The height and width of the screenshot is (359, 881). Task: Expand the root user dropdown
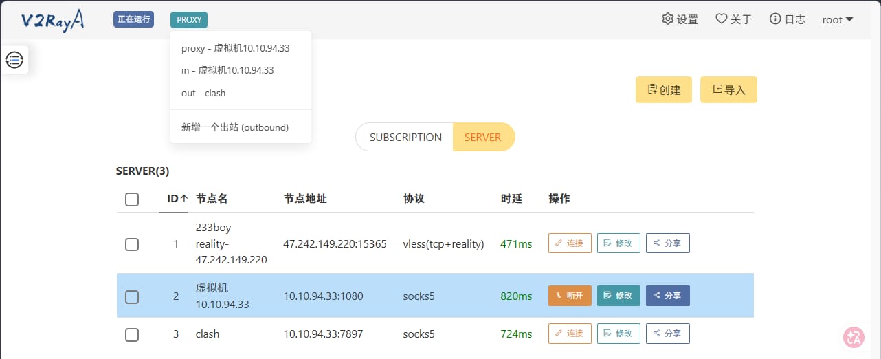tap(838, 19)
